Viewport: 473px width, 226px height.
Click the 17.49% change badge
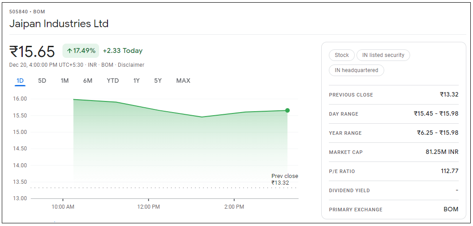click(81, 51)
